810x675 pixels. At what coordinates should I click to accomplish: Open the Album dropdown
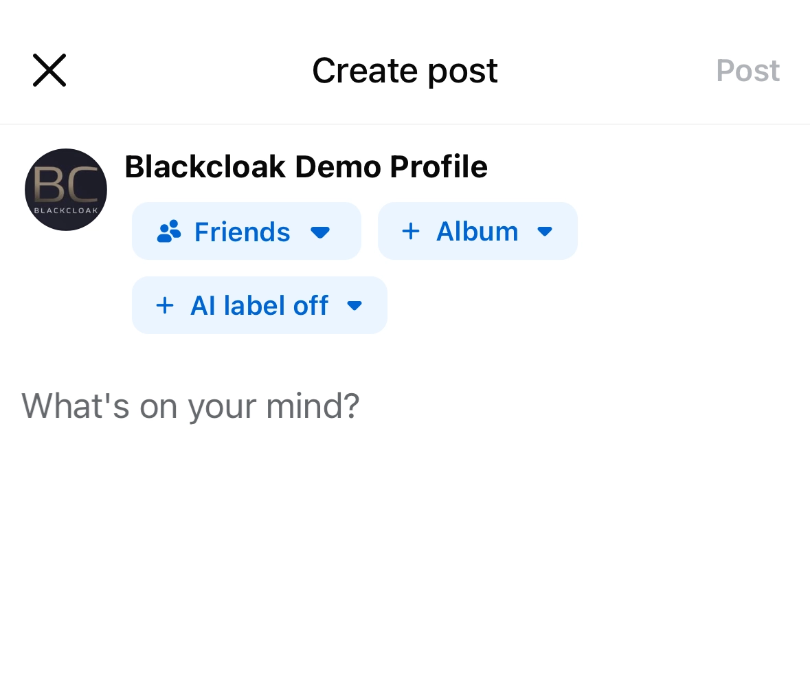[477, 232]
